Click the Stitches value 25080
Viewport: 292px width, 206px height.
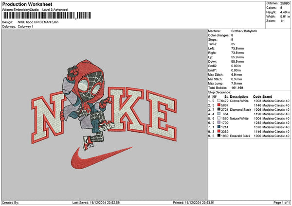[x=285, y=3]
